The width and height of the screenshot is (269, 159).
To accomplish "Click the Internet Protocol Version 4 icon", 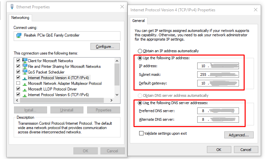I will (25, 78).
